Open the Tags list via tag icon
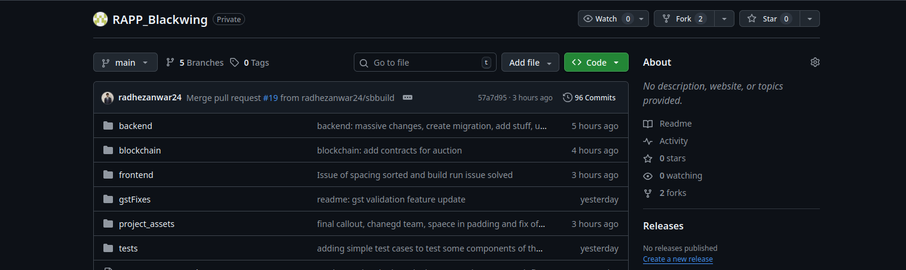 pyautogui.click(x=235, y=62)
